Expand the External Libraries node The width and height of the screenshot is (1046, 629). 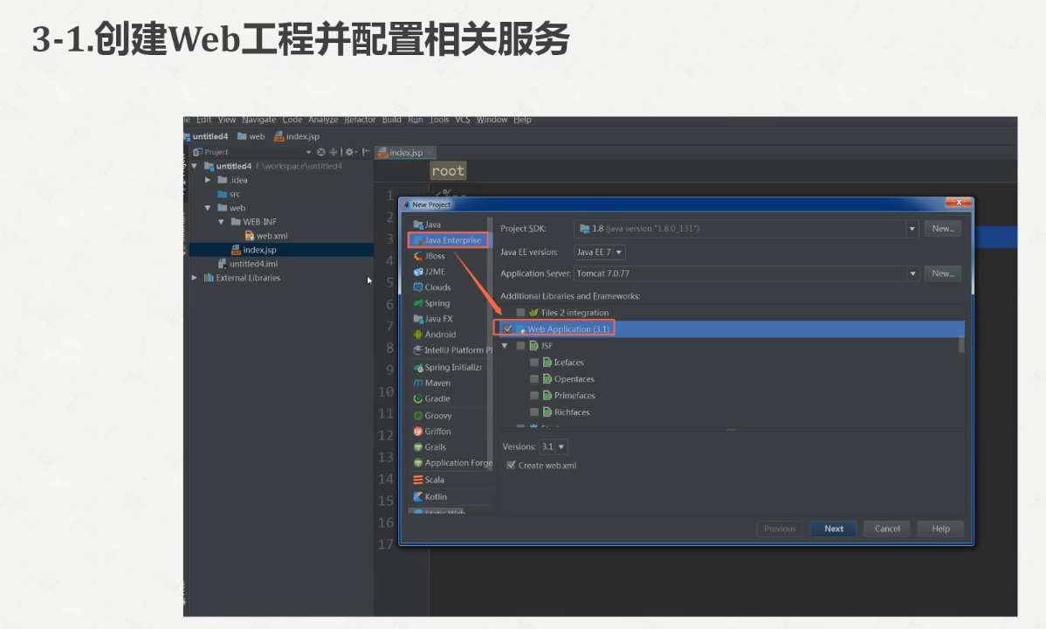pyautogui.click(x=194, y=278)
